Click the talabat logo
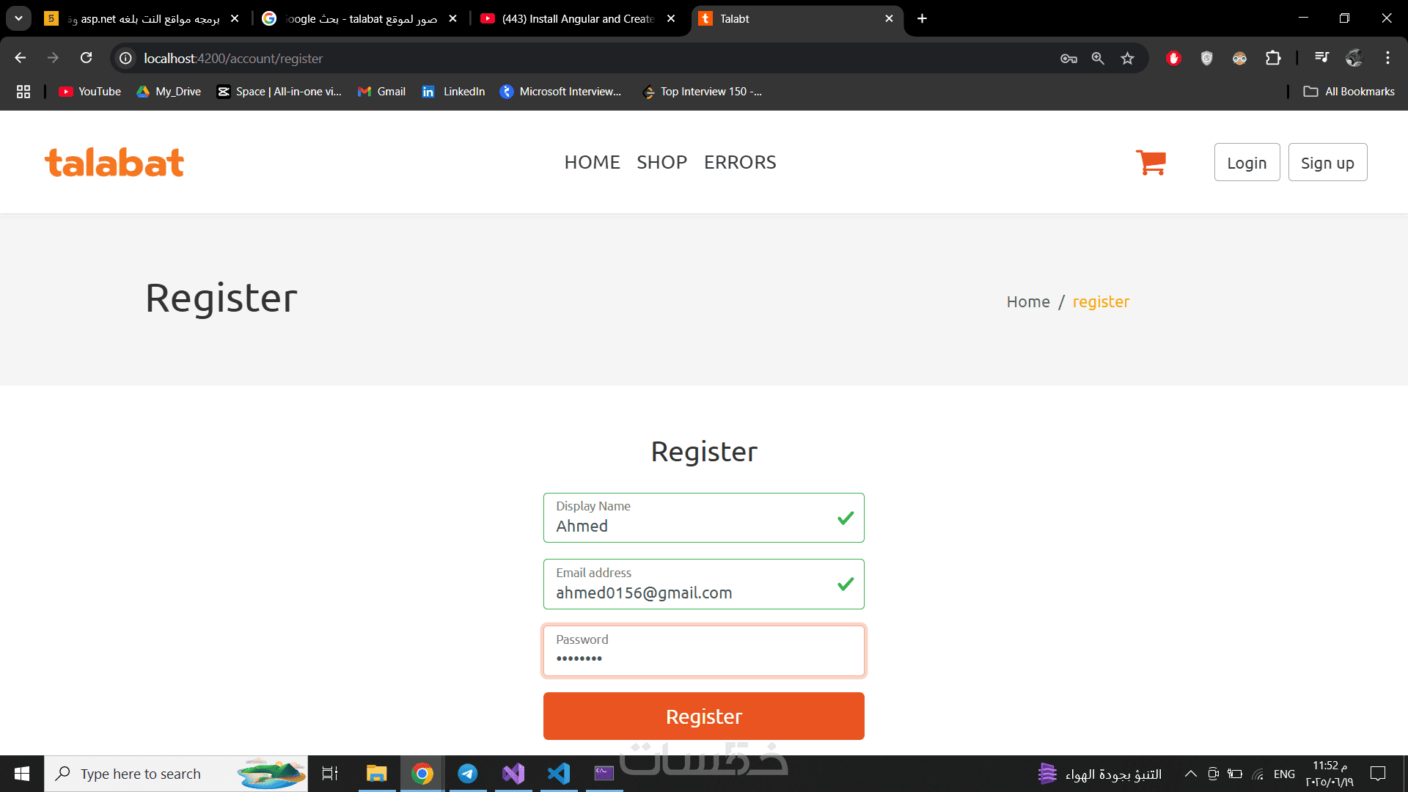Image resolution: width=1408 pixels, height=792 pixels. [x=114, y=163]
